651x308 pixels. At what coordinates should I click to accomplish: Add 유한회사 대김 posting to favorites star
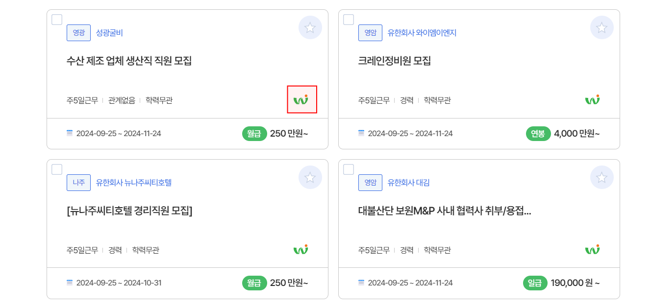click(x=601, y=177)
